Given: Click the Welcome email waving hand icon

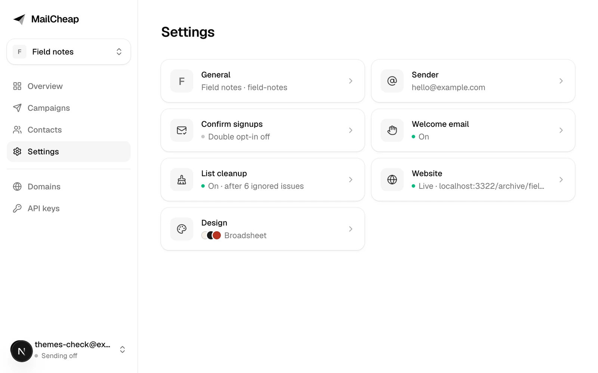Looking at the screenshot, I should 392,130.
